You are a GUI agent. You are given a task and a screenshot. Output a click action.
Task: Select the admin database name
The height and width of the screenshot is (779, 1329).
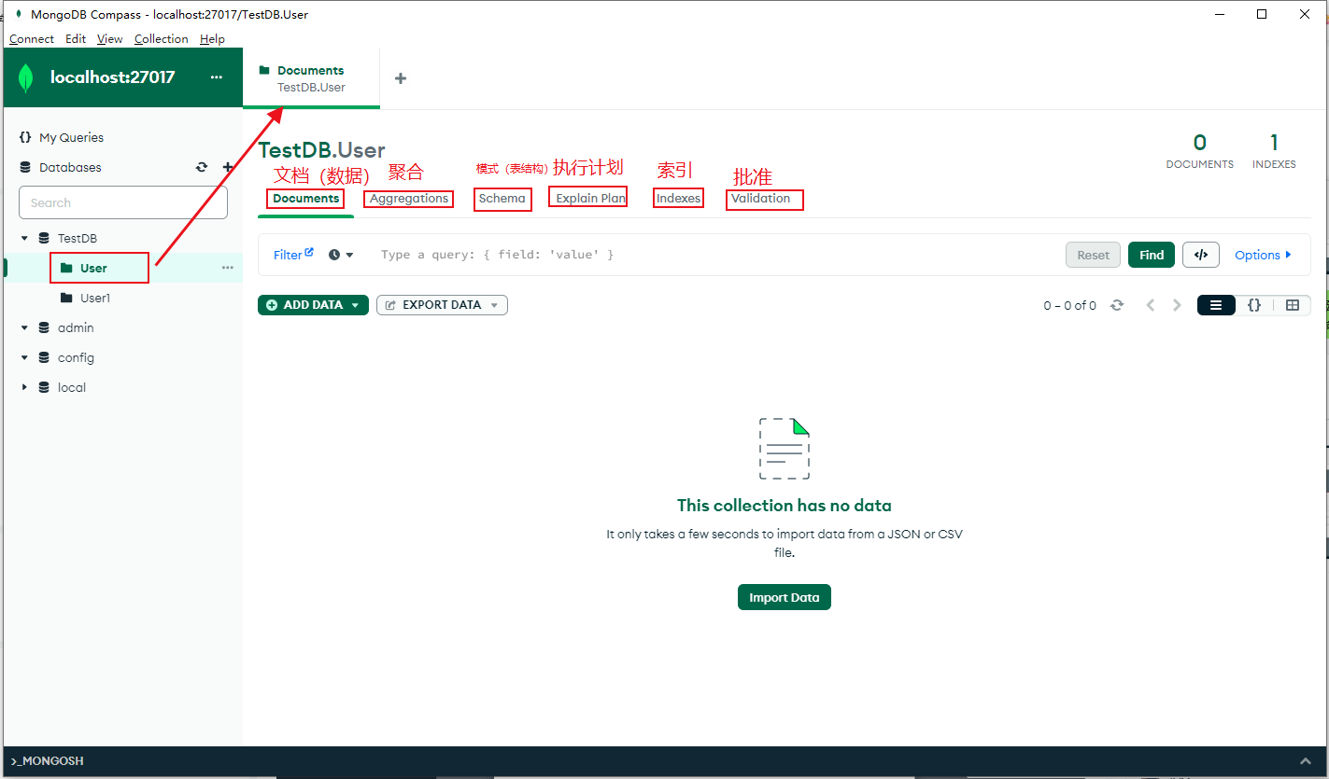click(76, 328)
